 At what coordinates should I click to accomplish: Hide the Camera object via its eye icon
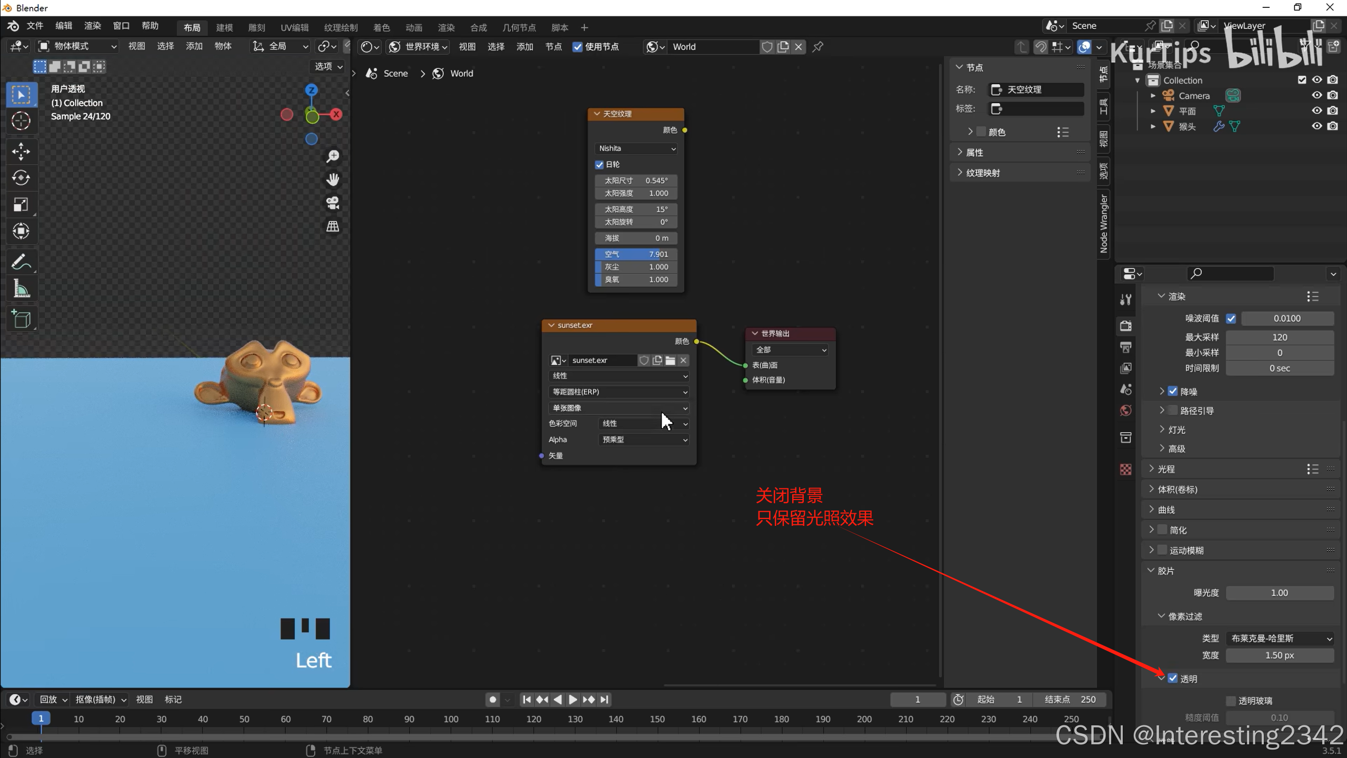[1316, 95]
